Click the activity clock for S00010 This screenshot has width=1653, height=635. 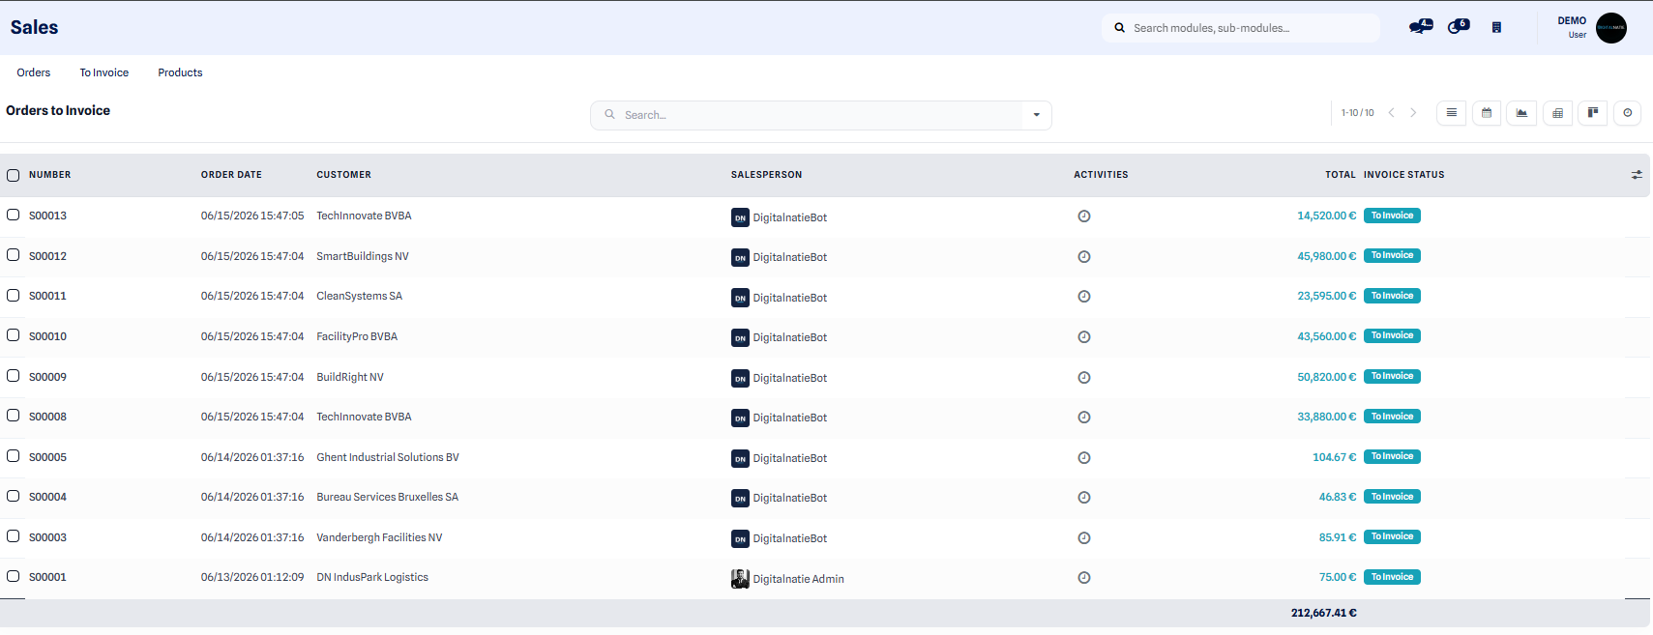tap(1084, 337)
